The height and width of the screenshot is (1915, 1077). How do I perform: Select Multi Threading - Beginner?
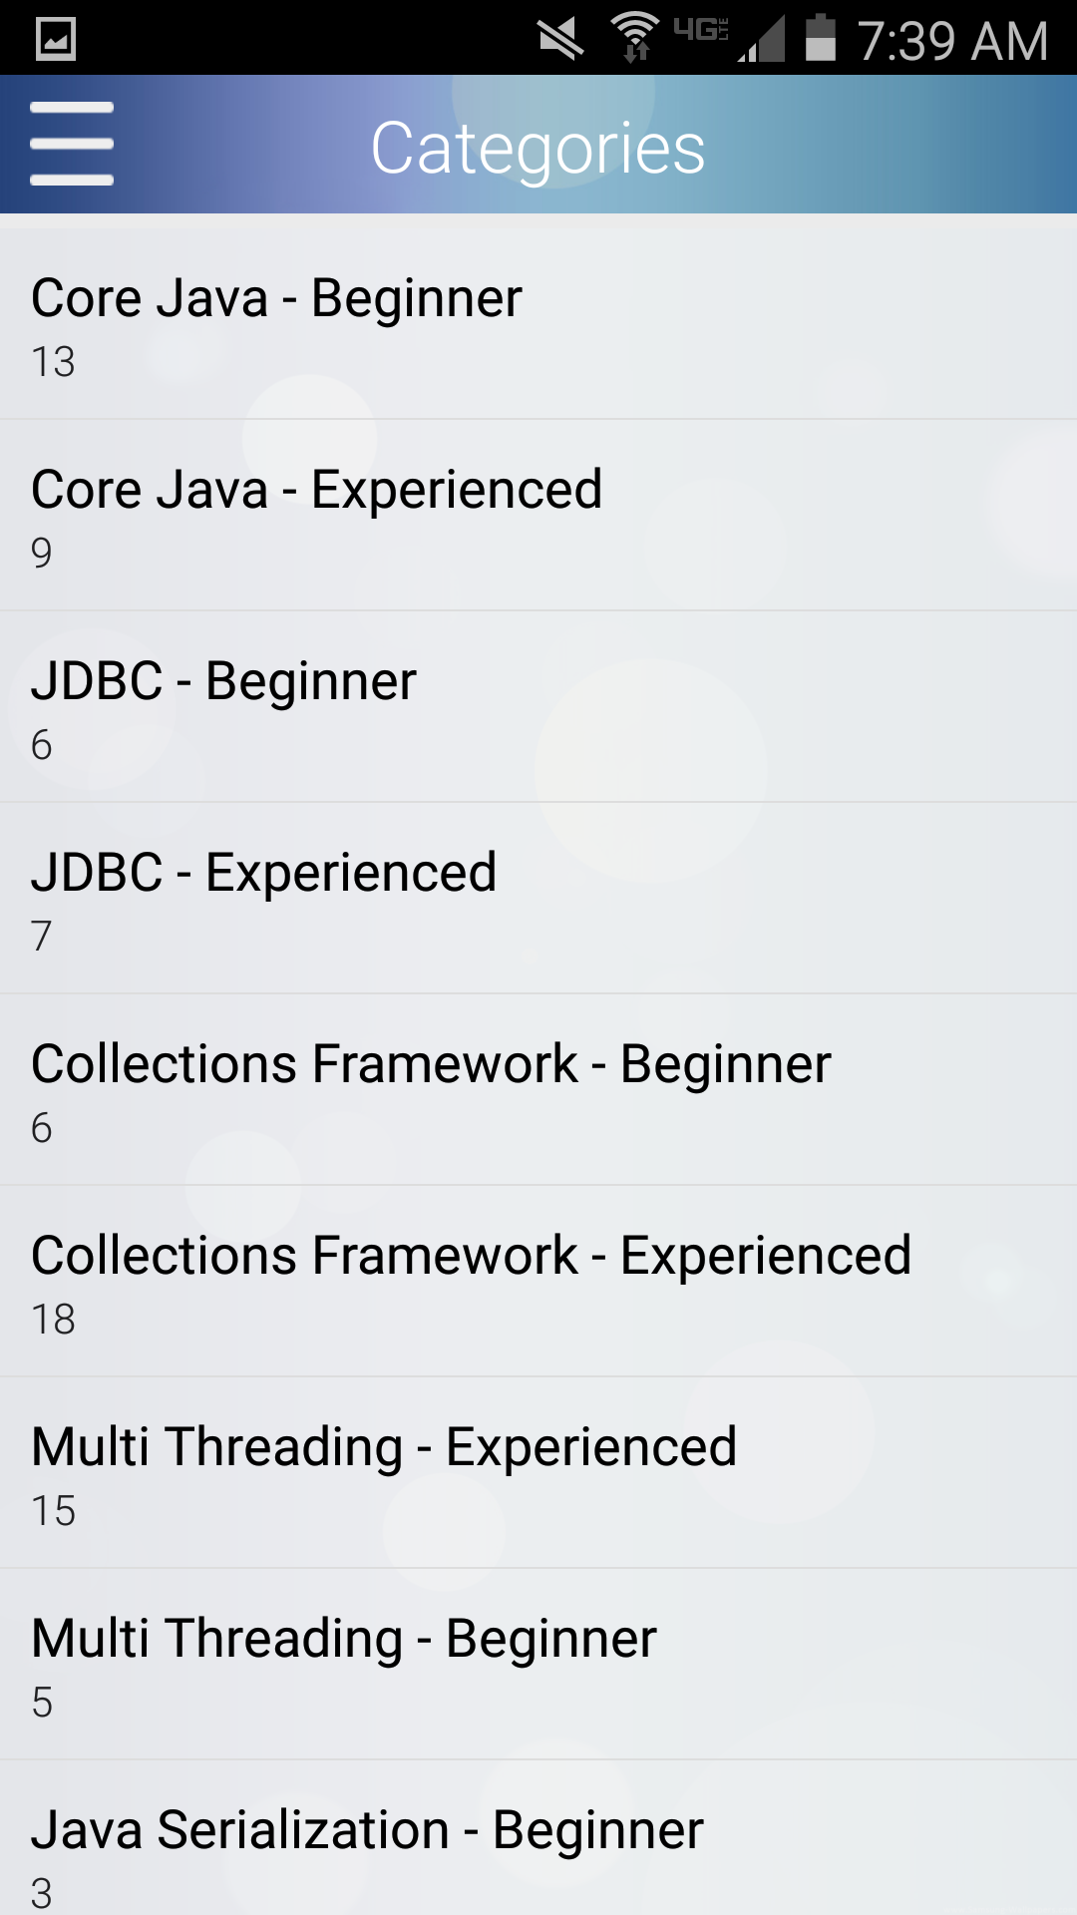[538, 1661]
